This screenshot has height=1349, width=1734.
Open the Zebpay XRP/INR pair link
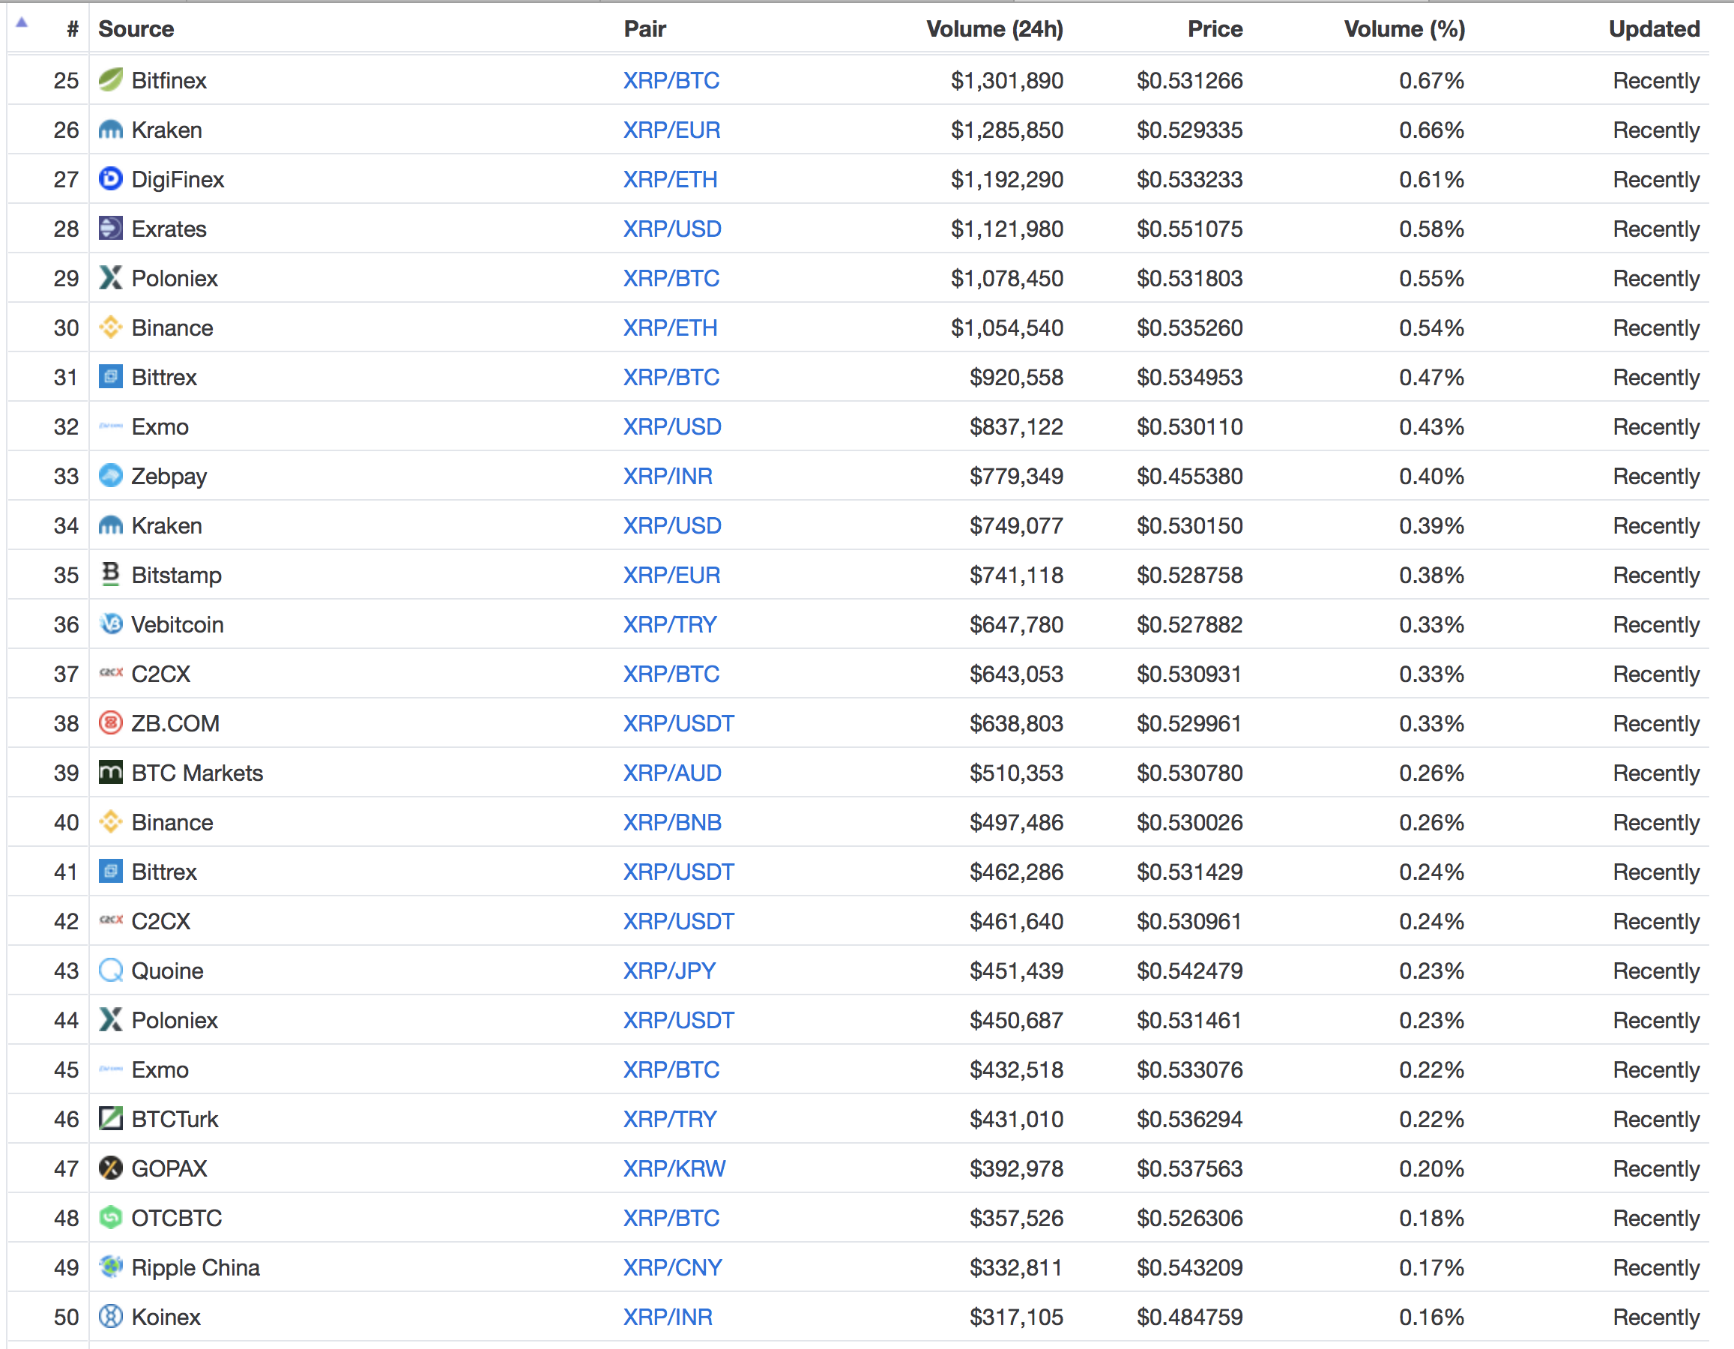(668, 477)
